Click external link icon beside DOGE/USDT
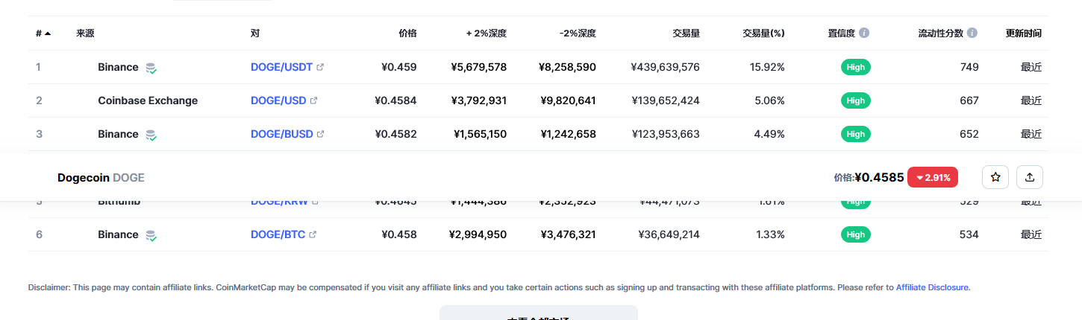The image size is (1082, 320). coord(321,67)
